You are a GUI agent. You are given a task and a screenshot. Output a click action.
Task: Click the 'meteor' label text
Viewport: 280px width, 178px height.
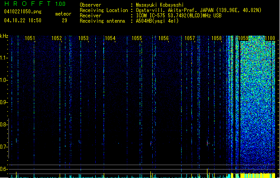(63, 14)
